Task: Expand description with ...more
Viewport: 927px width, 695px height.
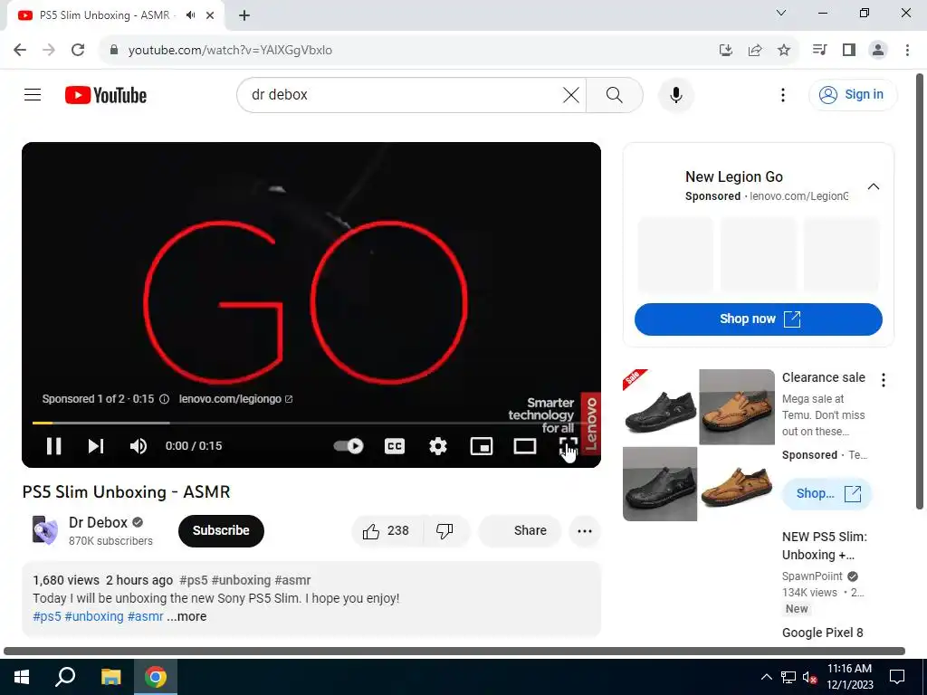Action: (186, 616)
